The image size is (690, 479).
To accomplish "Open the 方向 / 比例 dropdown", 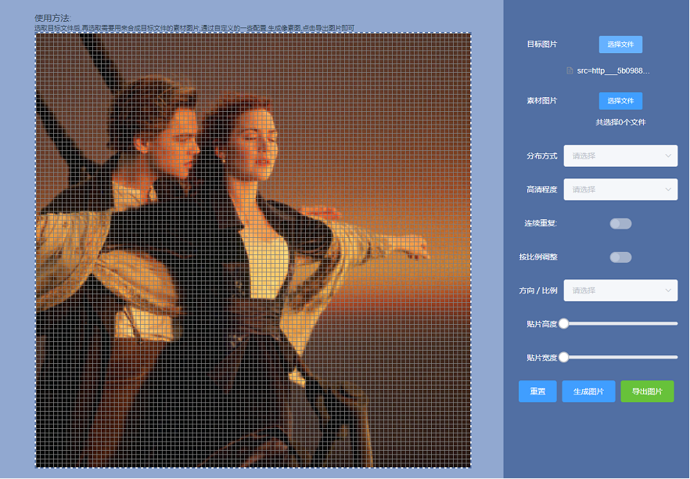I will pos(620,290).
